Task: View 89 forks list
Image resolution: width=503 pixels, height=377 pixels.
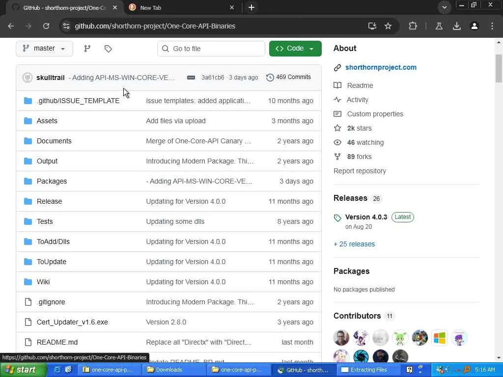Action: click(x=359, y=157)
